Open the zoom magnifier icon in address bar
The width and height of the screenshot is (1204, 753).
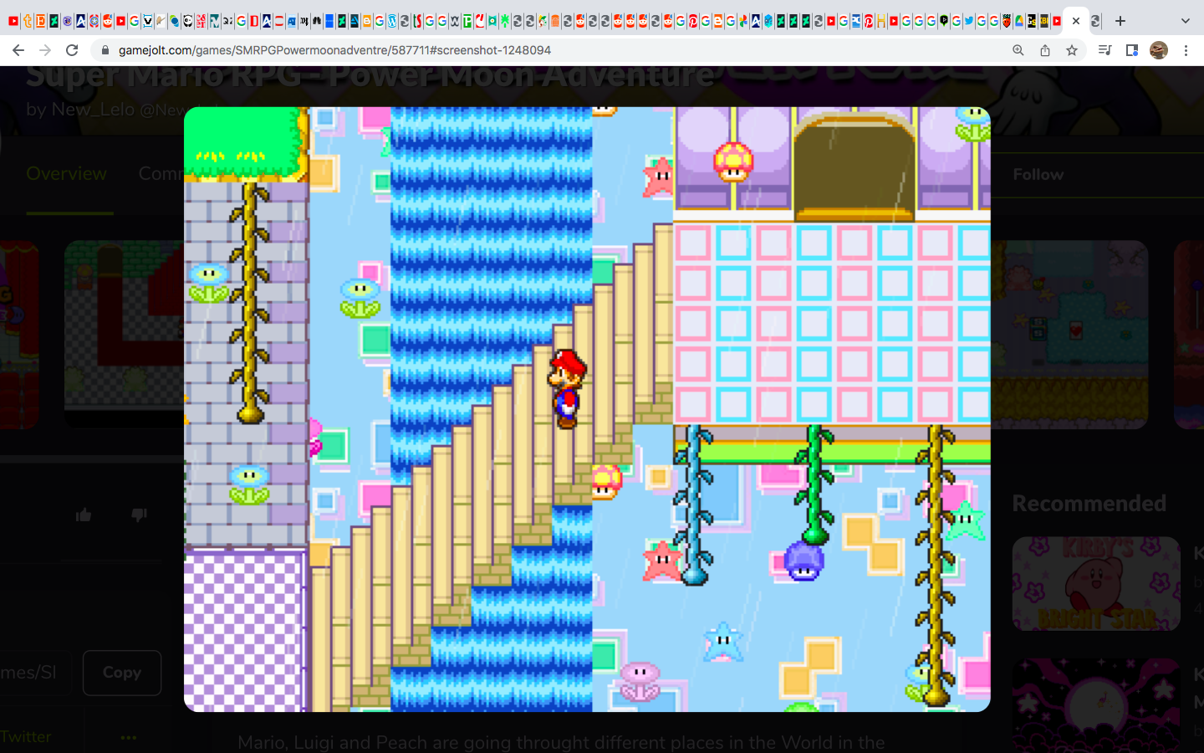coord(1018,50)
